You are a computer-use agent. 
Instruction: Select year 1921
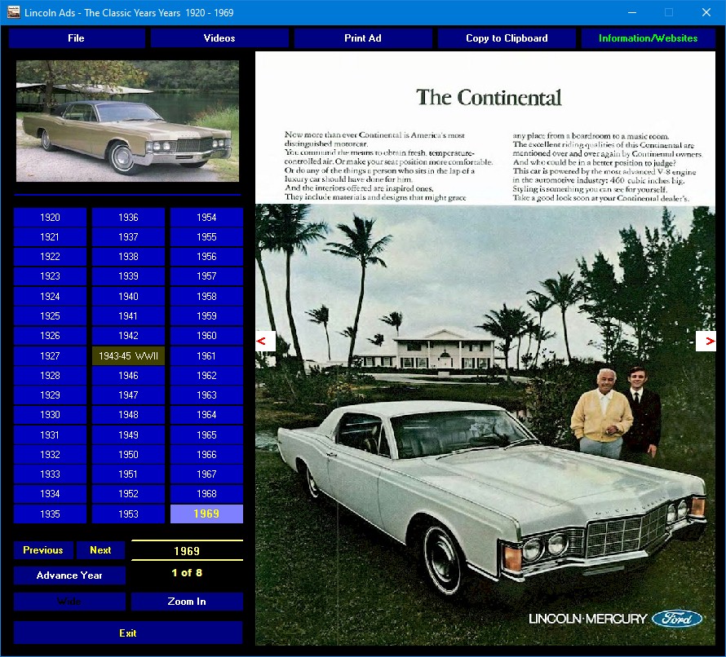click(x=50, y=237)
